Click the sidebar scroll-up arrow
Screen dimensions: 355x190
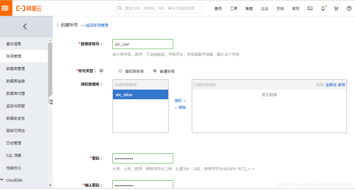coord(50,40)
